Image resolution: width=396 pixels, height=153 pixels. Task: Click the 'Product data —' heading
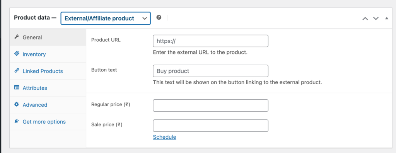pos(35,18)
